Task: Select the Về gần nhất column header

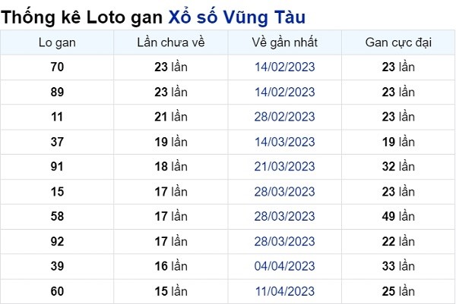Action: pyautogui.click(x=285, y=42)
